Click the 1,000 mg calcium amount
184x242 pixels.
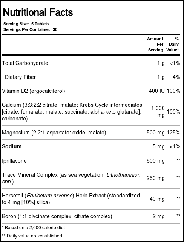(158, 112)
